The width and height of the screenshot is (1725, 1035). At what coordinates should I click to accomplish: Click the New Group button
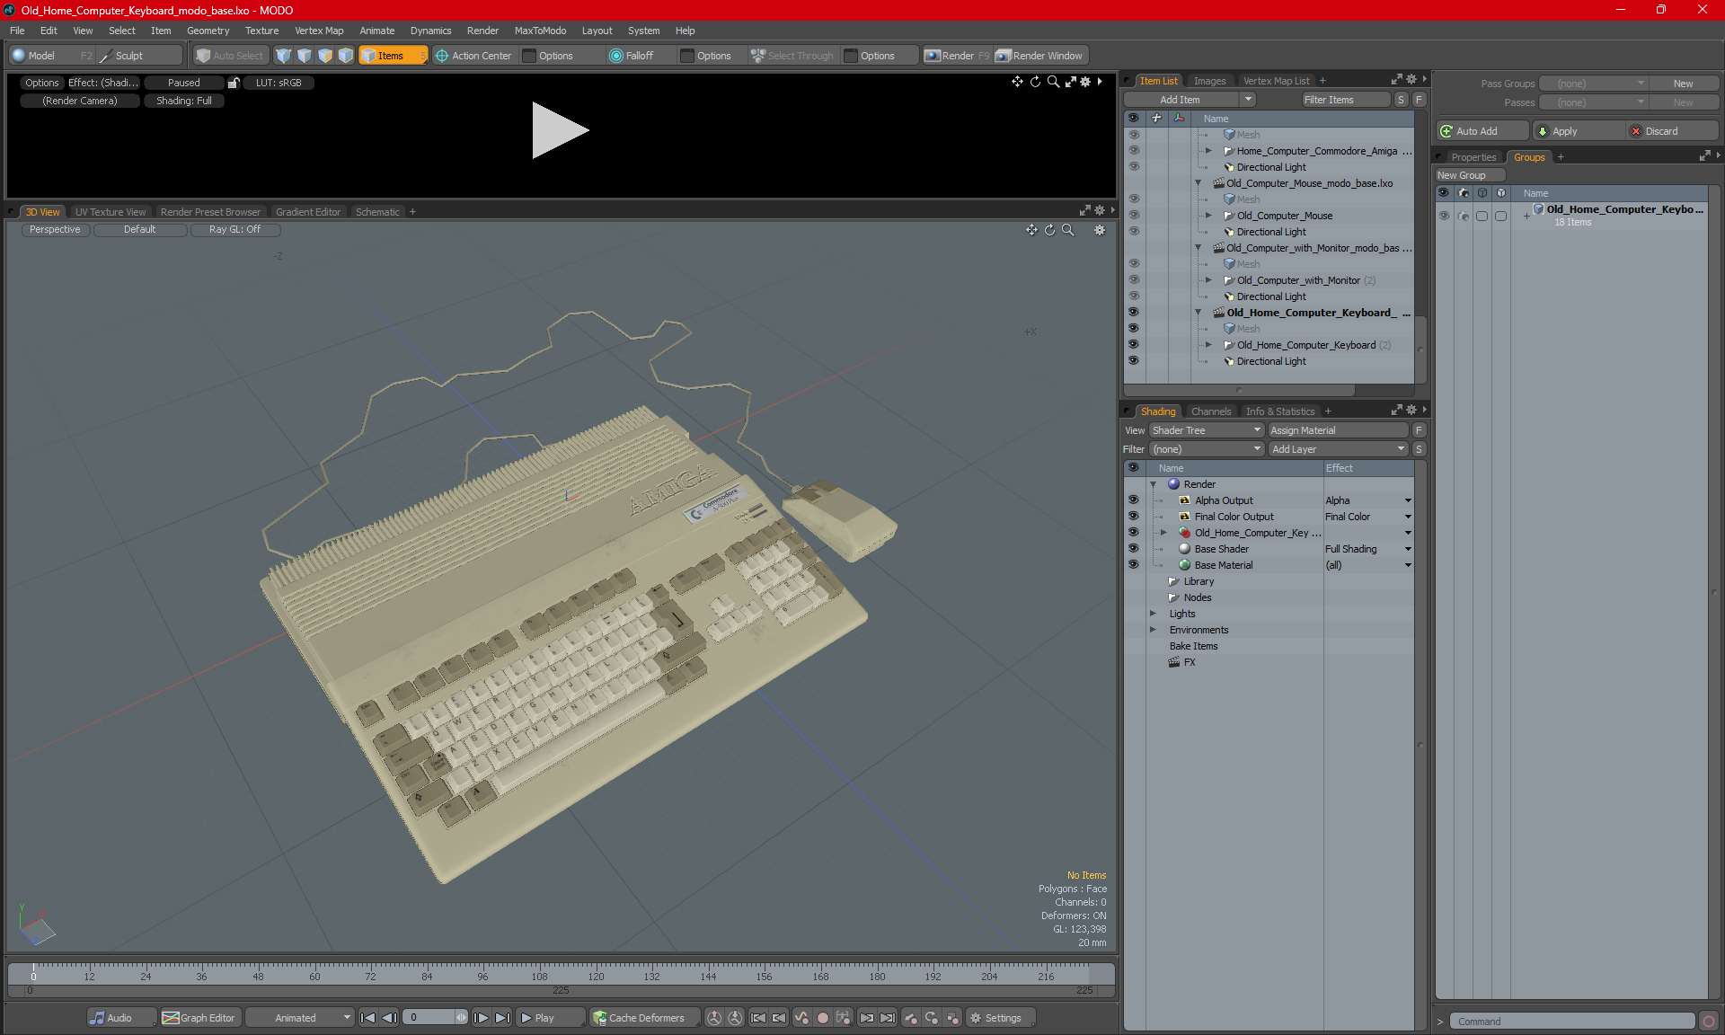point(1469,175)
